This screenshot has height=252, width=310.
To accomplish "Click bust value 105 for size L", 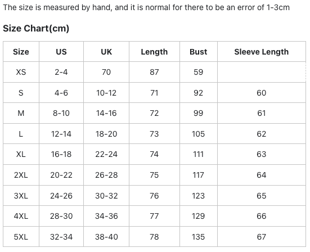I will pyautogui.click(x=198, y=134).
